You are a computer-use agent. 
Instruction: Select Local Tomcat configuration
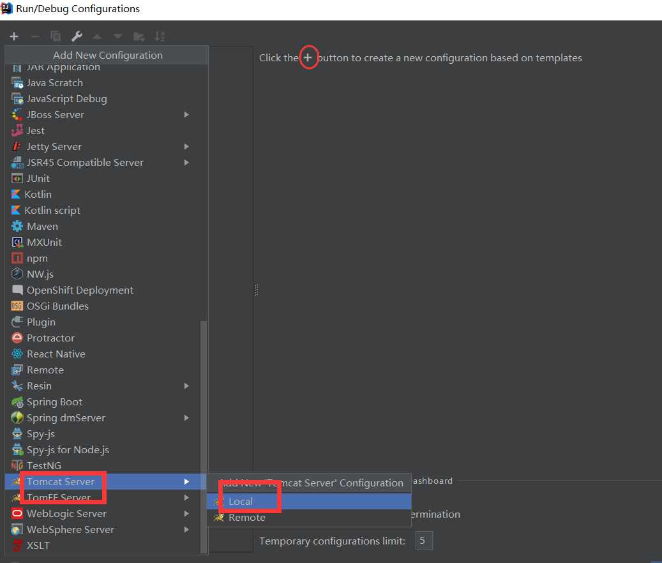point(309,501)
